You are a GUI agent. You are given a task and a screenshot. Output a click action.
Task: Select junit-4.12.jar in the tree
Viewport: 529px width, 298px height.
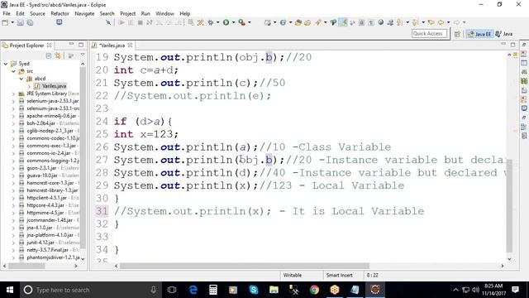[x=41, y=243]
